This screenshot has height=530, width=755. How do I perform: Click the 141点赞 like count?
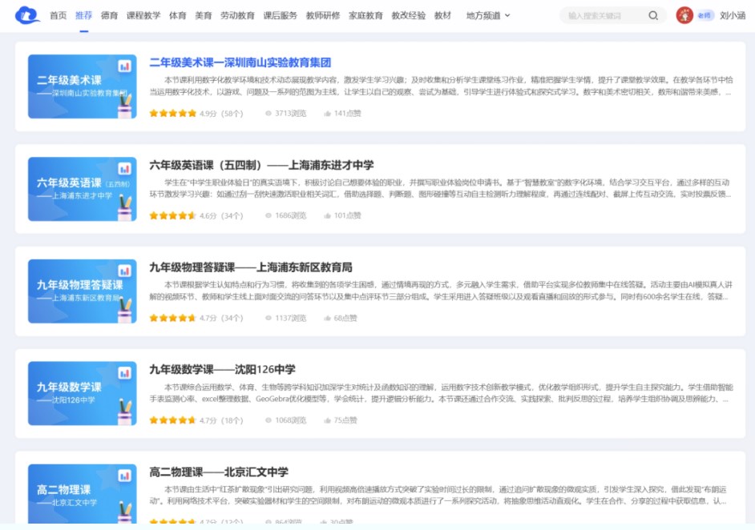(347, 114)
